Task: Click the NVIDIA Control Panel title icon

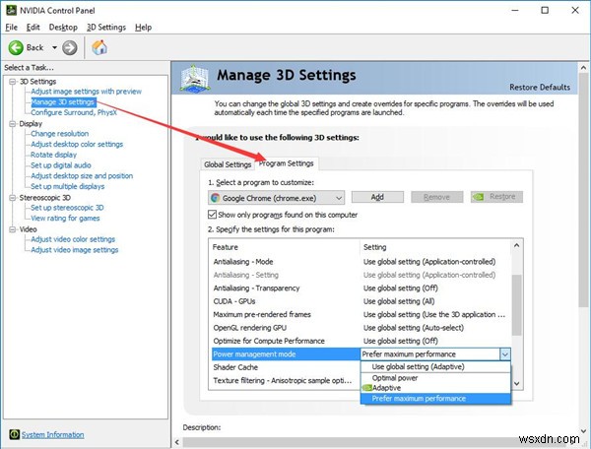Action: tap(11, 10)
